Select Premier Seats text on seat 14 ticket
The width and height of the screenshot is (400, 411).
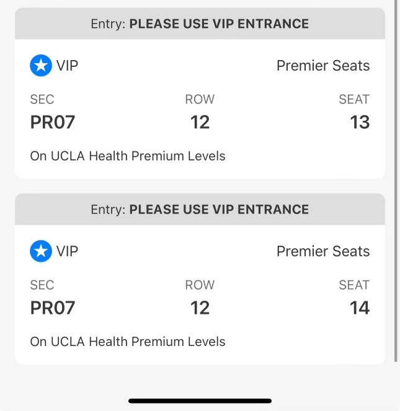coord(322,251)
